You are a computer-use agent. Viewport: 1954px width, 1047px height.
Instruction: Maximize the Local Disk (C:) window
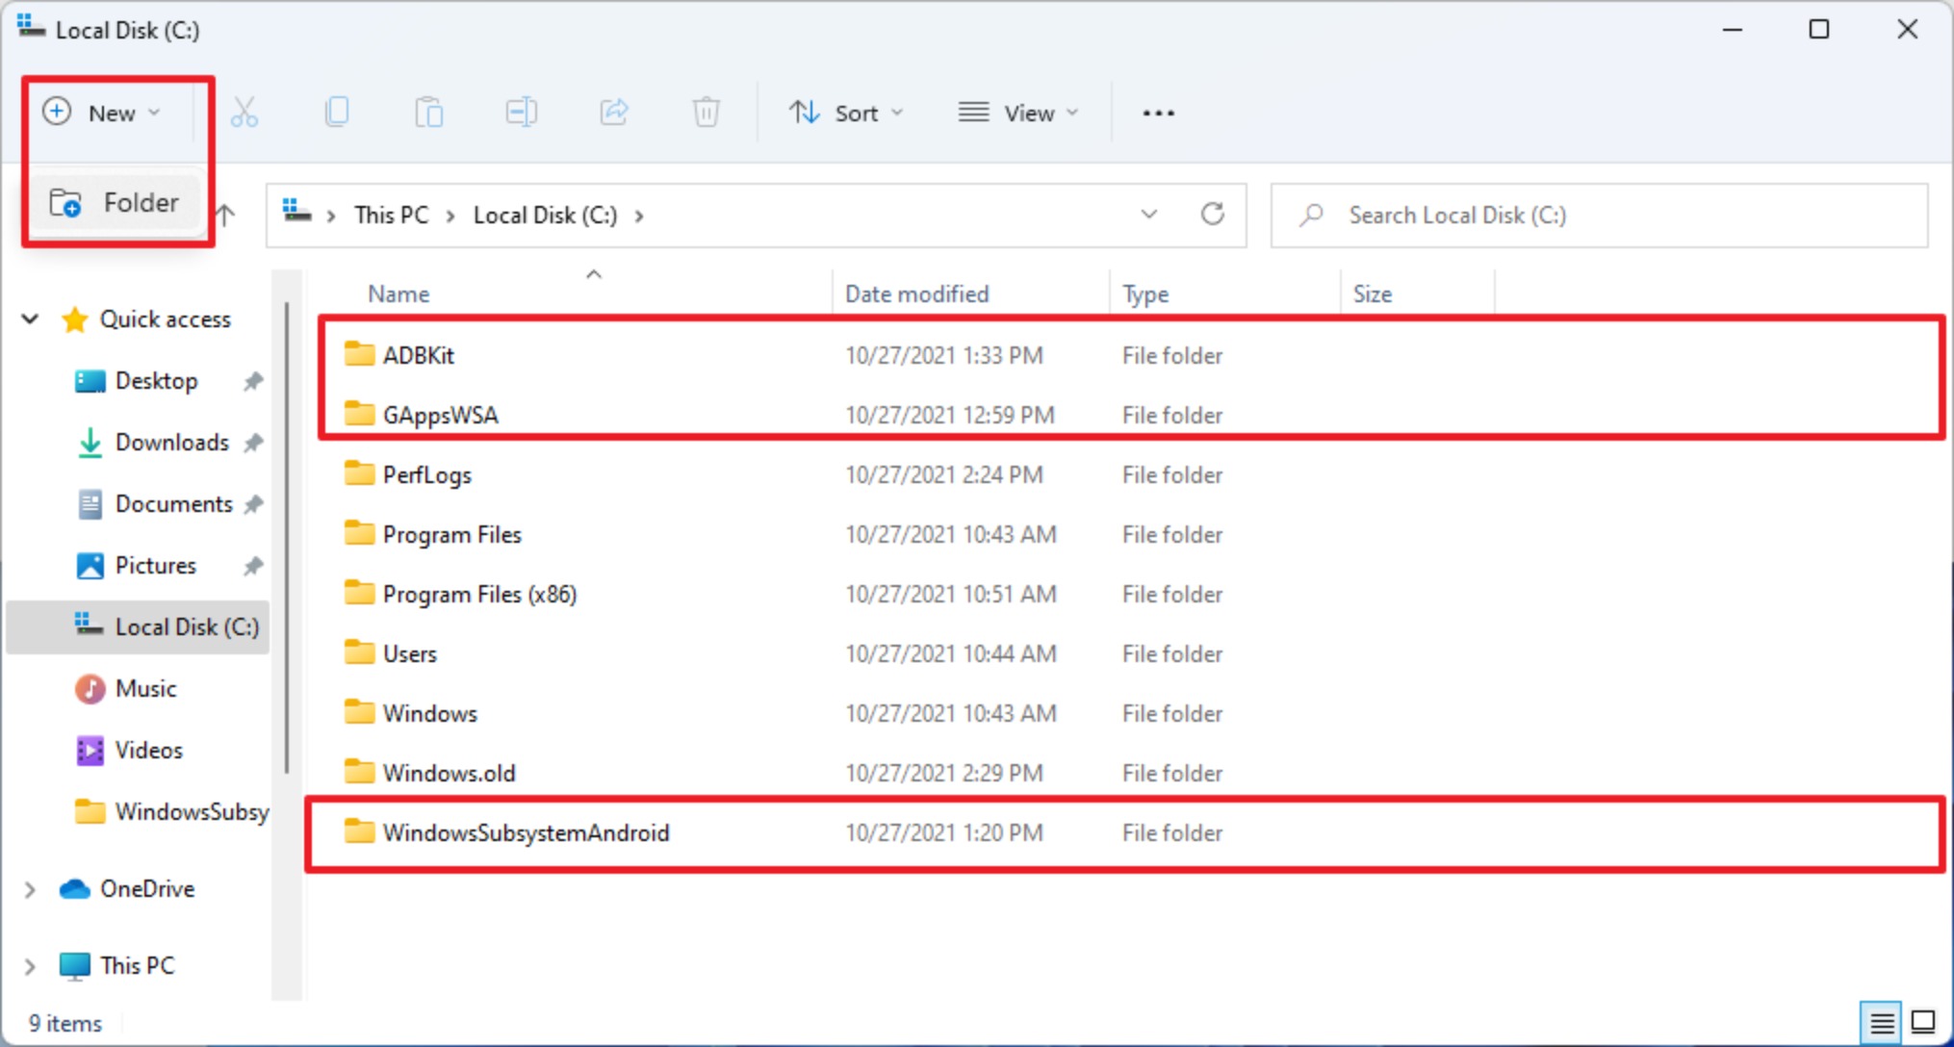pos(1818,29)
